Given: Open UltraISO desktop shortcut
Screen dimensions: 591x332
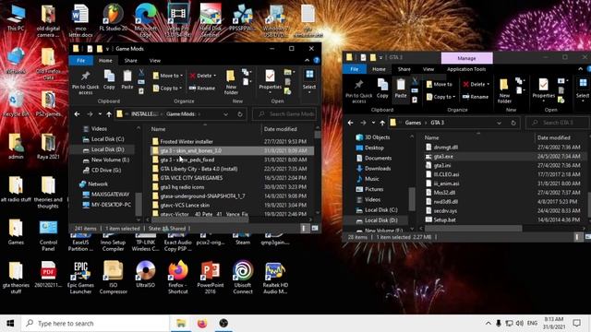Looking at the screenshot, I should point(146,274).
